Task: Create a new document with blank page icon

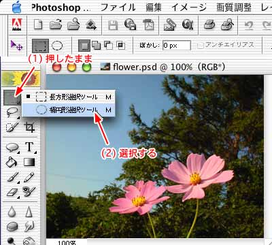Action: (38, 24)
